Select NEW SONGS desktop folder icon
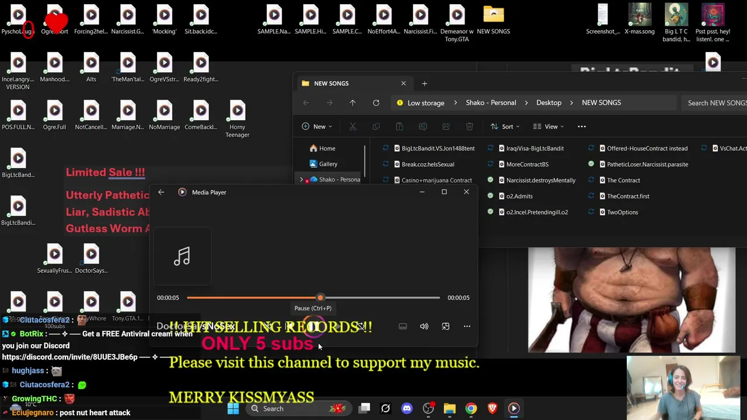 point(493,20)
